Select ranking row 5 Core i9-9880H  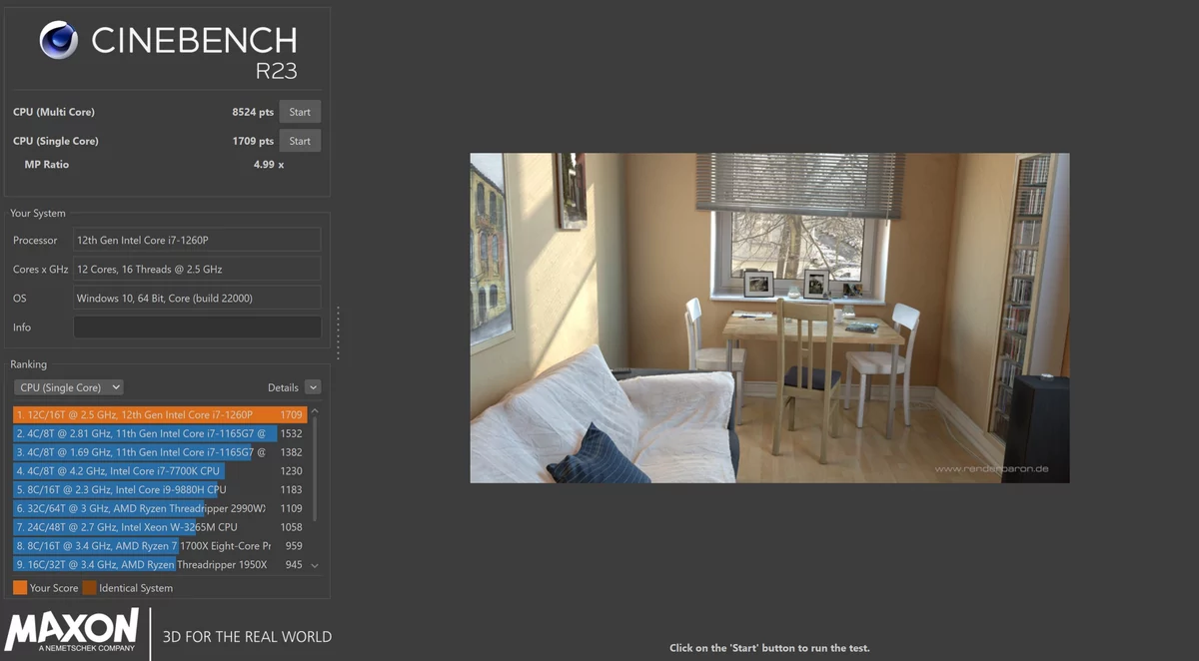click(160, 489)
